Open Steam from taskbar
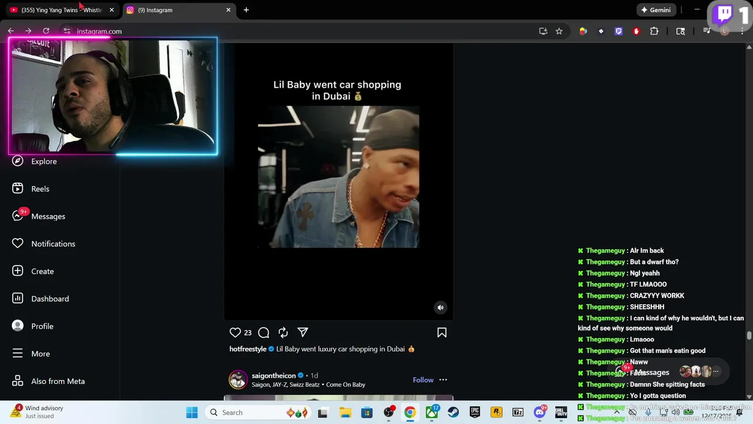 point(453,412)
